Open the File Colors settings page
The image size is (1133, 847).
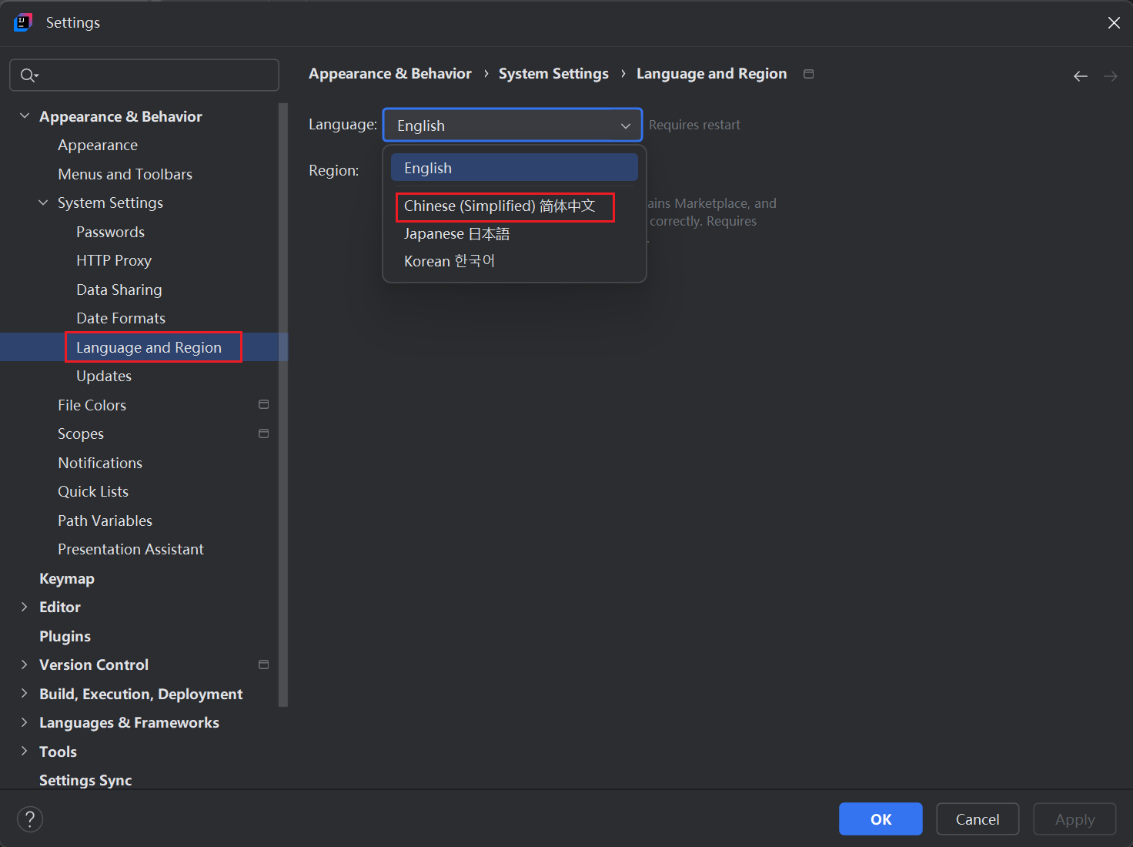pyautogui.click(x=92, y=405)
